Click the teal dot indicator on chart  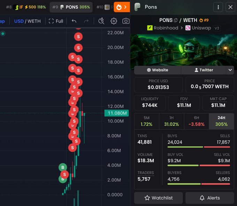point(3,34)
